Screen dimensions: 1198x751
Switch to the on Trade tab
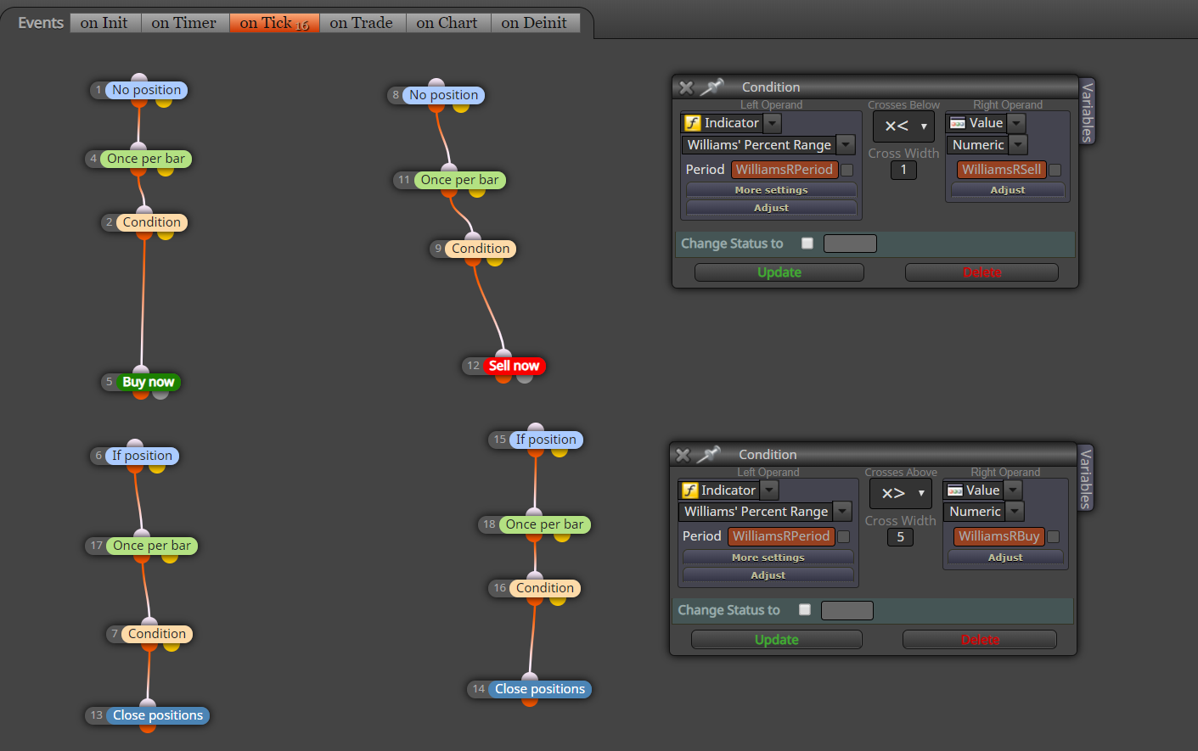(x=362, y=23)
